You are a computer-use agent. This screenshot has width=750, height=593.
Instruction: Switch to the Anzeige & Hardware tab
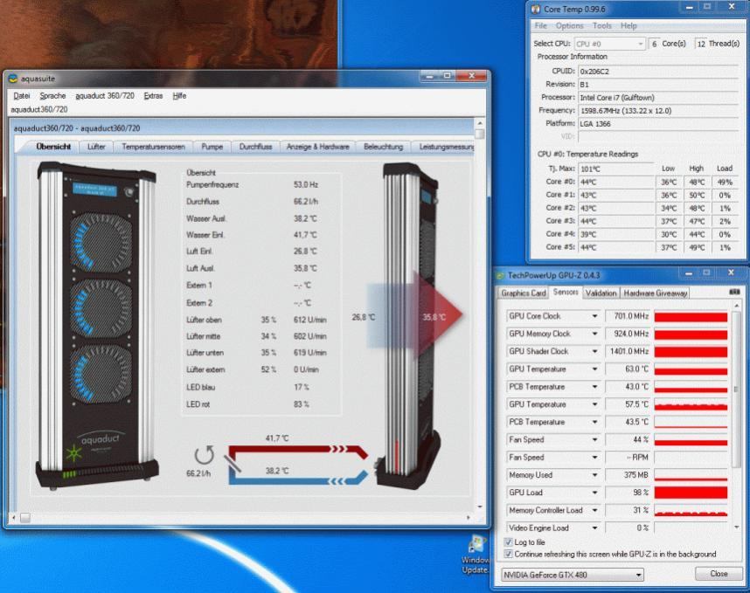317,147
